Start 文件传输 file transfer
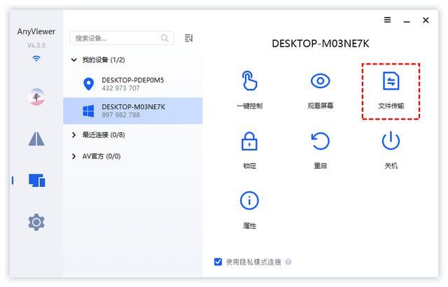This screenshot has width=448, height=287. (x=391, y=82)
